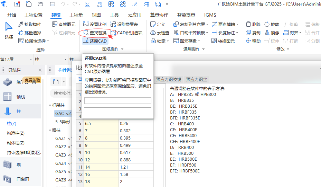Click 移动 move tool
The height and width of the screenshot is (187, 321).
pyautogui.click(x=253, y=41)
